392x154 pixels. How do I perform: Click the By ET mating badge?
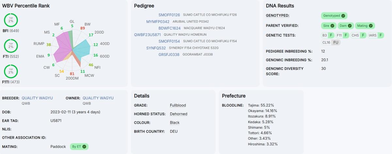pyautogui.click(x=79, y=147)
